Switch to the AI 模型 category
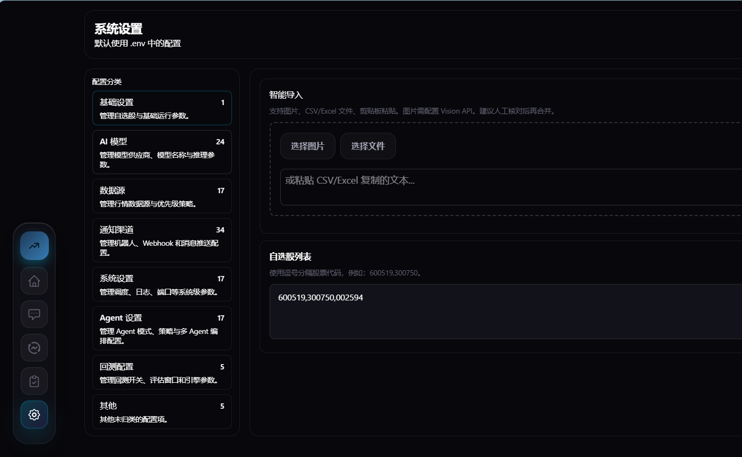The height and width of the screenshot is (457, 742). pos(161,152)
